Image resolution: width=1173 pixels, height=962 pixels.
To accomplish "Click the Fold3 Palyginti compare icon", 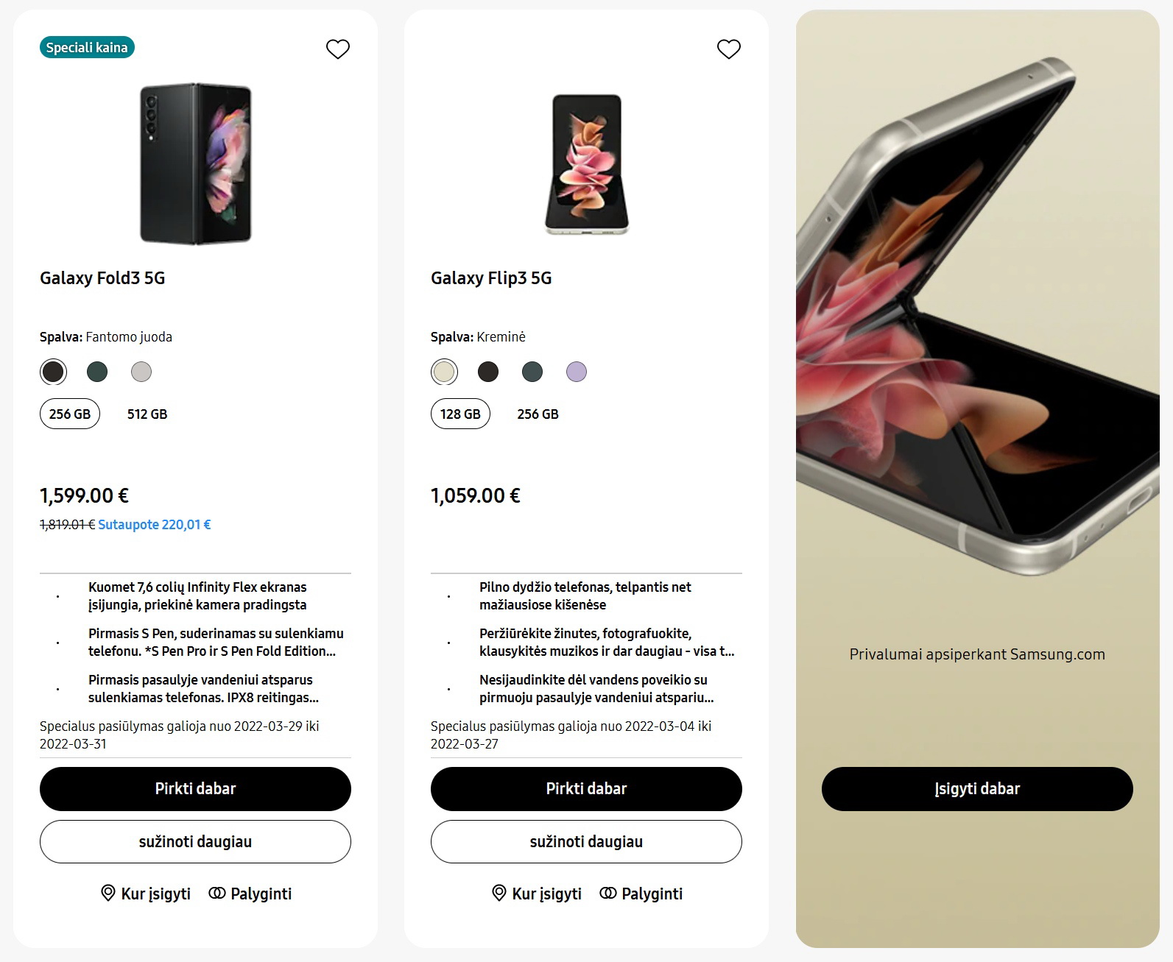I will (217, 894).
